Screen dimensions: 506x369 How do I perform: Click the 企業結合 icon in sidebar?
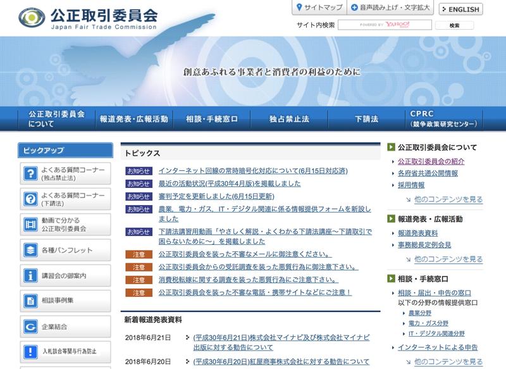pyautogui.click(x=30, y=327)
